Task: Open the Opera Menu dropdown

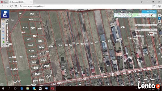Action: tap(4, 2)
